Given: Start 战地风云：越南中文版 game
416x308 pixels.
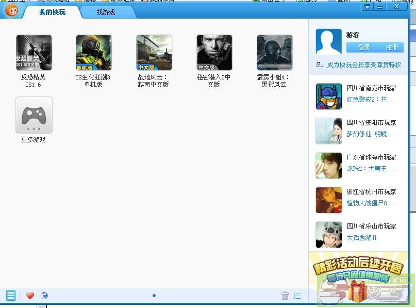Looking at the screenshot, I should point(154,53).
